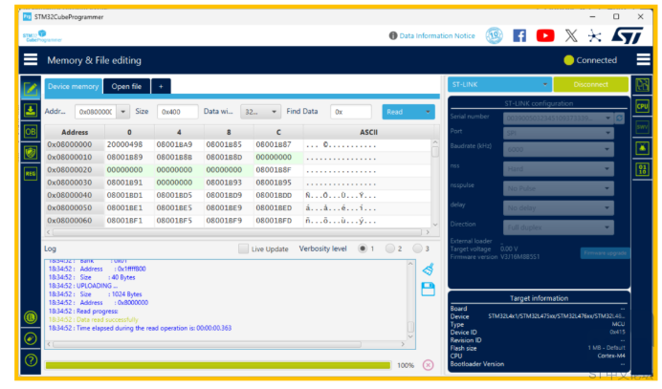Switch to the Open file tab
The height and width of the screenshot is (389, 662).
click(x=126, y=86)
